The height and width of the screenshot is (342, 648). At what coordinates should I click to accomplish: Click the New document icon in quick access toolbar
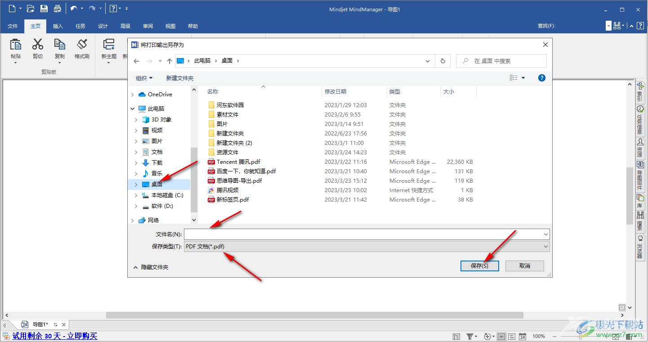click(12, 9)
